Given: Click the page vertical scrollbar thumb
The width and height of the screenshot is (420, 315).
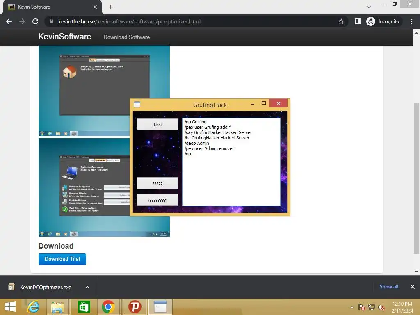Looking at the screenshot, I should (416, 178).
